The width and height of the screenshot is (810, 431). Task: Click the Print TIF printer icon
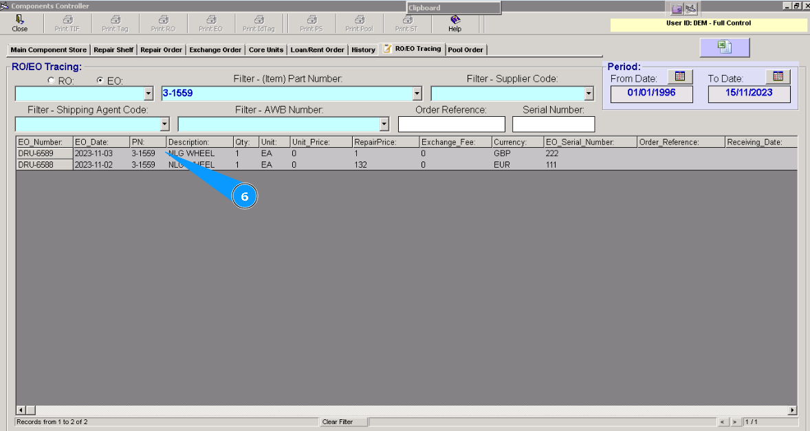coord(67,20)
